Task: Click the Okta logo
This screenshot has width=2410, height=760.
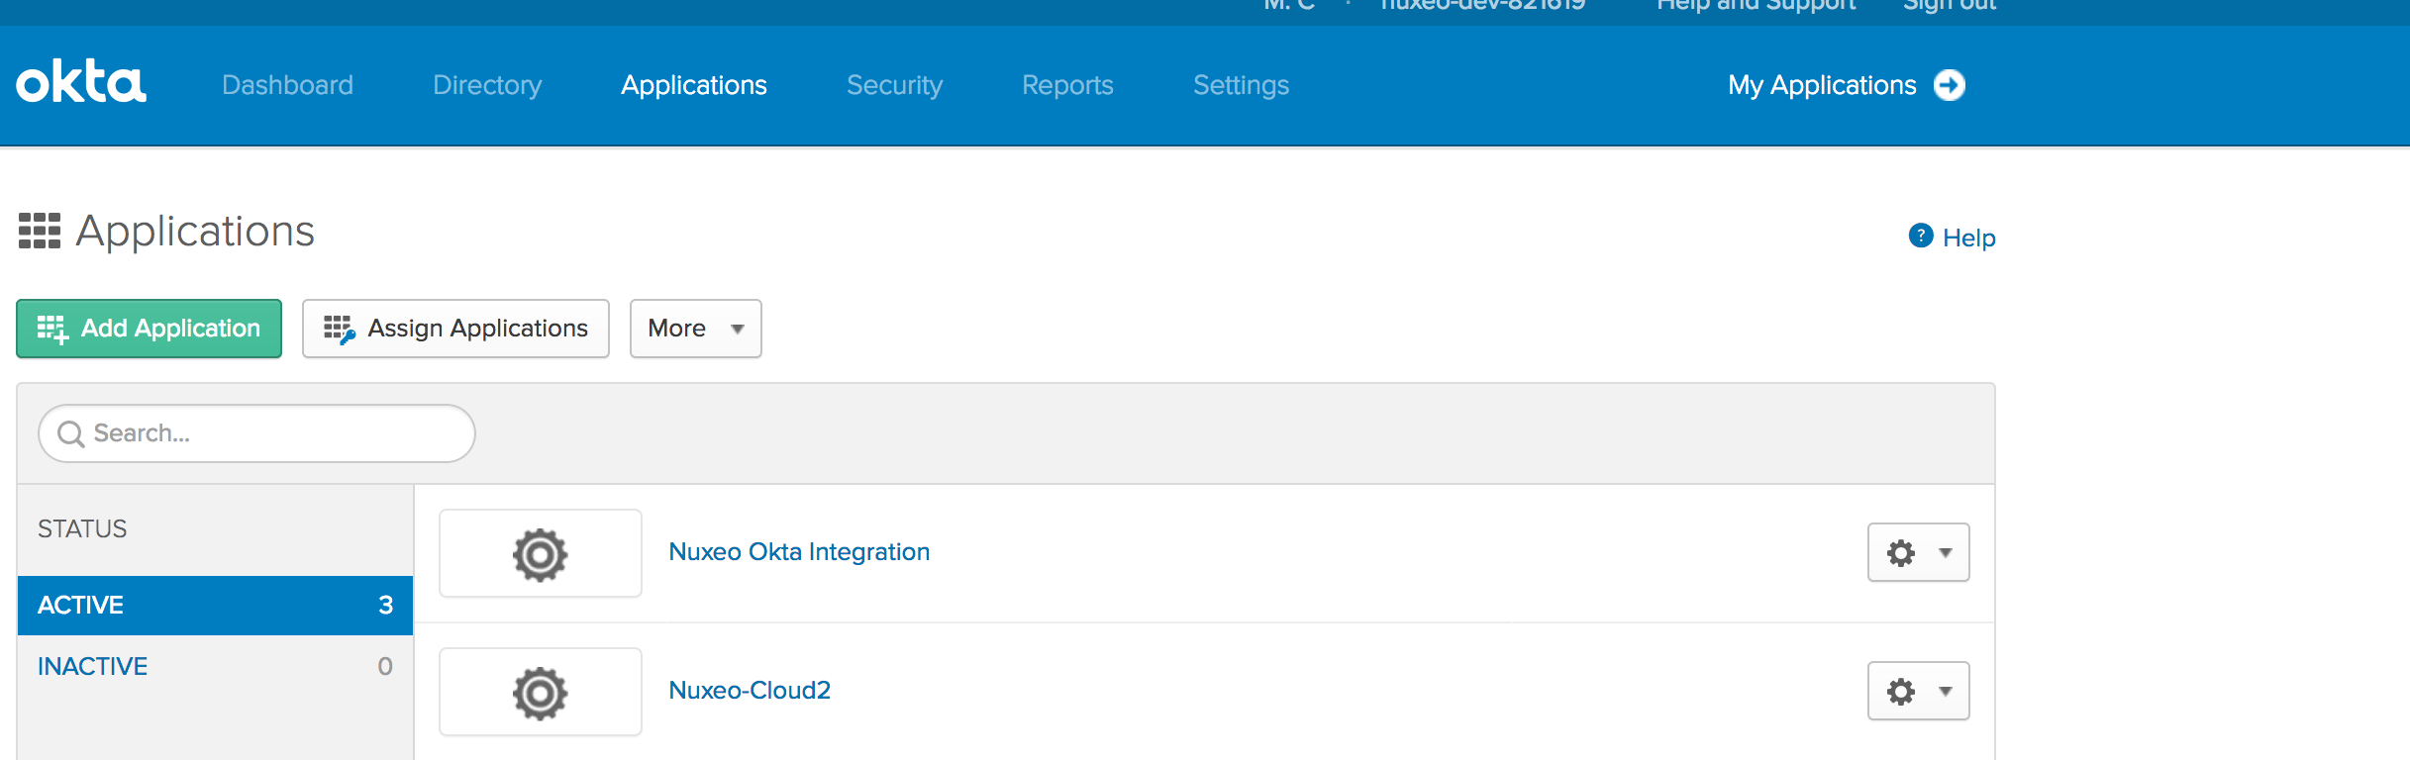Action: pyautogui.click(x=81, y=81)
